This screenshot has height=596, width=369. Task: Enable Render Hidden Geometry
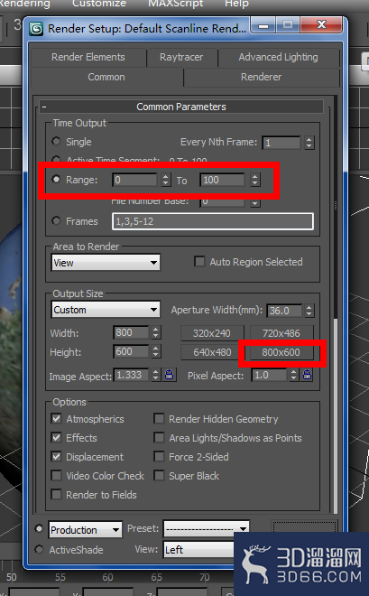point(159,418)
